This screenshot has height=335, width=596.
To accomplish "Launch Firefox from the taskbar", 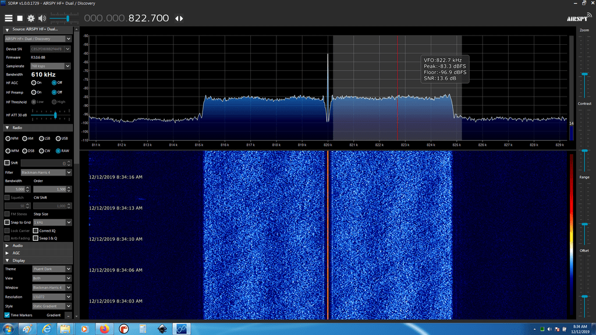I will (x=104, y=329).
